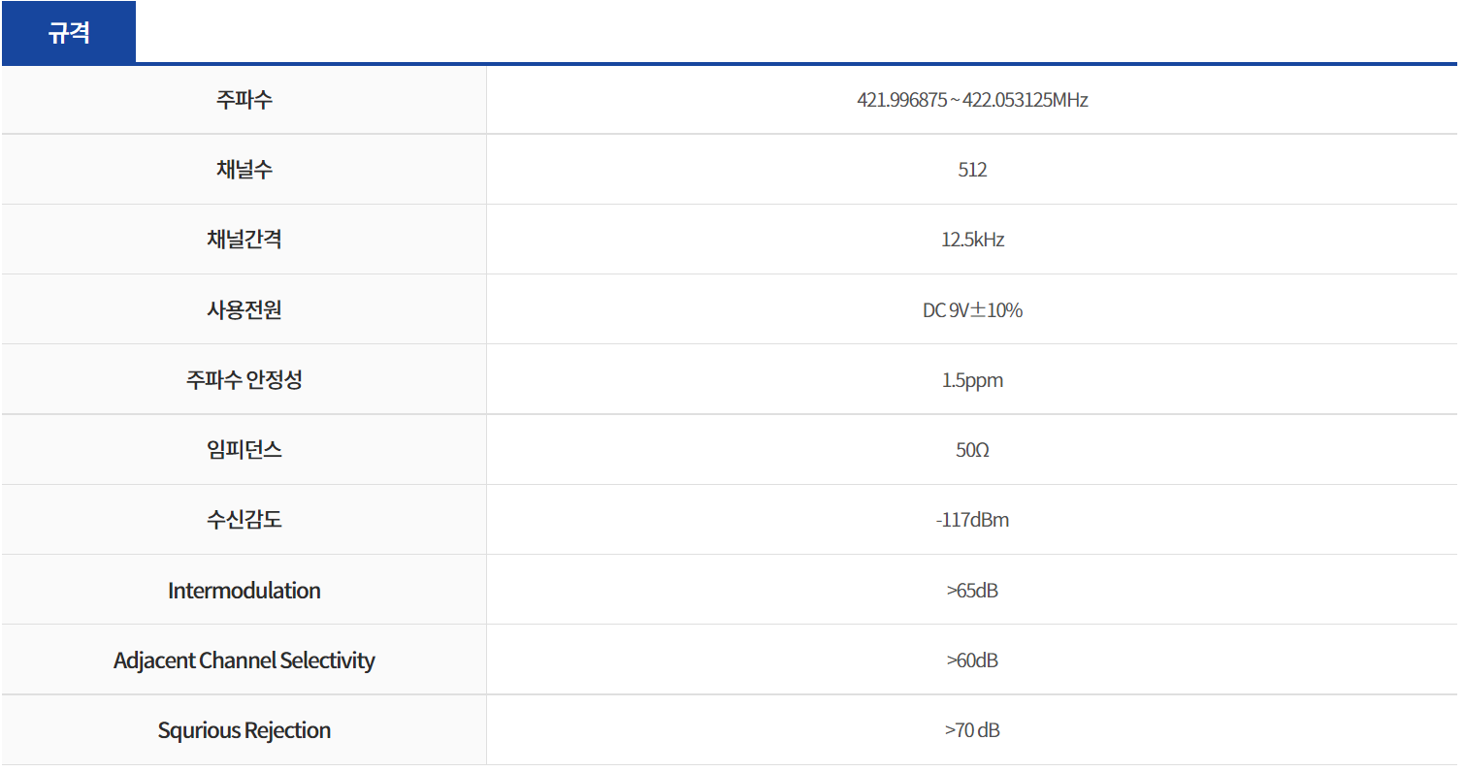1466x772 pixels.
Task: Select the frequency value 421.996875~422.053125MHz
Action: [972, 100]
